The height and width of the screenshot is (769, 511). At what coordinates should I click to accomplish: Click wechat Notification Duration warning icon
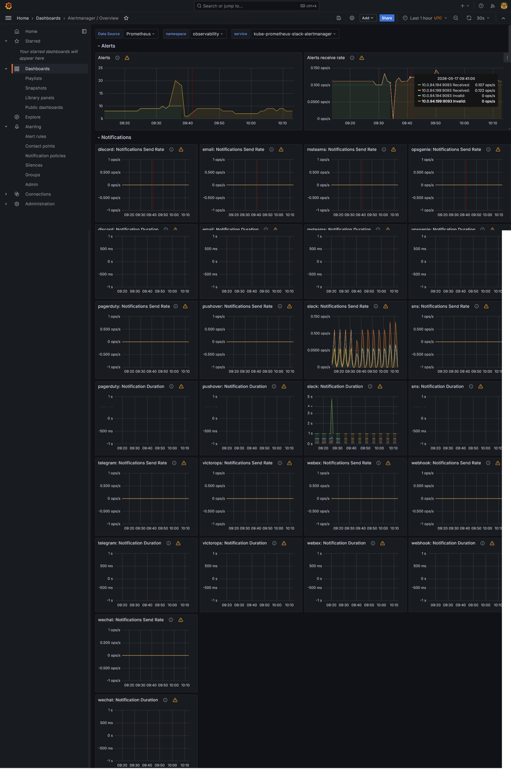click(x=175, y=700)
